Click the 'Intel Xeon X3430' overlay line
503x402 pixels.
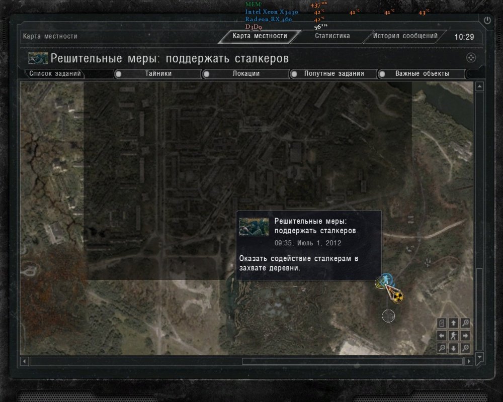point(272,12)
